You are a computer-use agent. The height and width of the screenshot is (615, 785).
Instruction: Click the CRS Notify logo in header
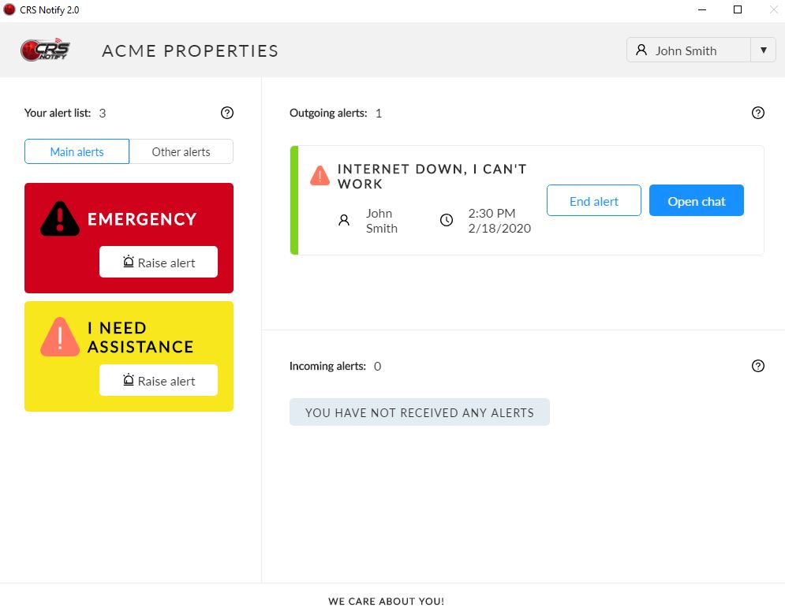(45, 50)
